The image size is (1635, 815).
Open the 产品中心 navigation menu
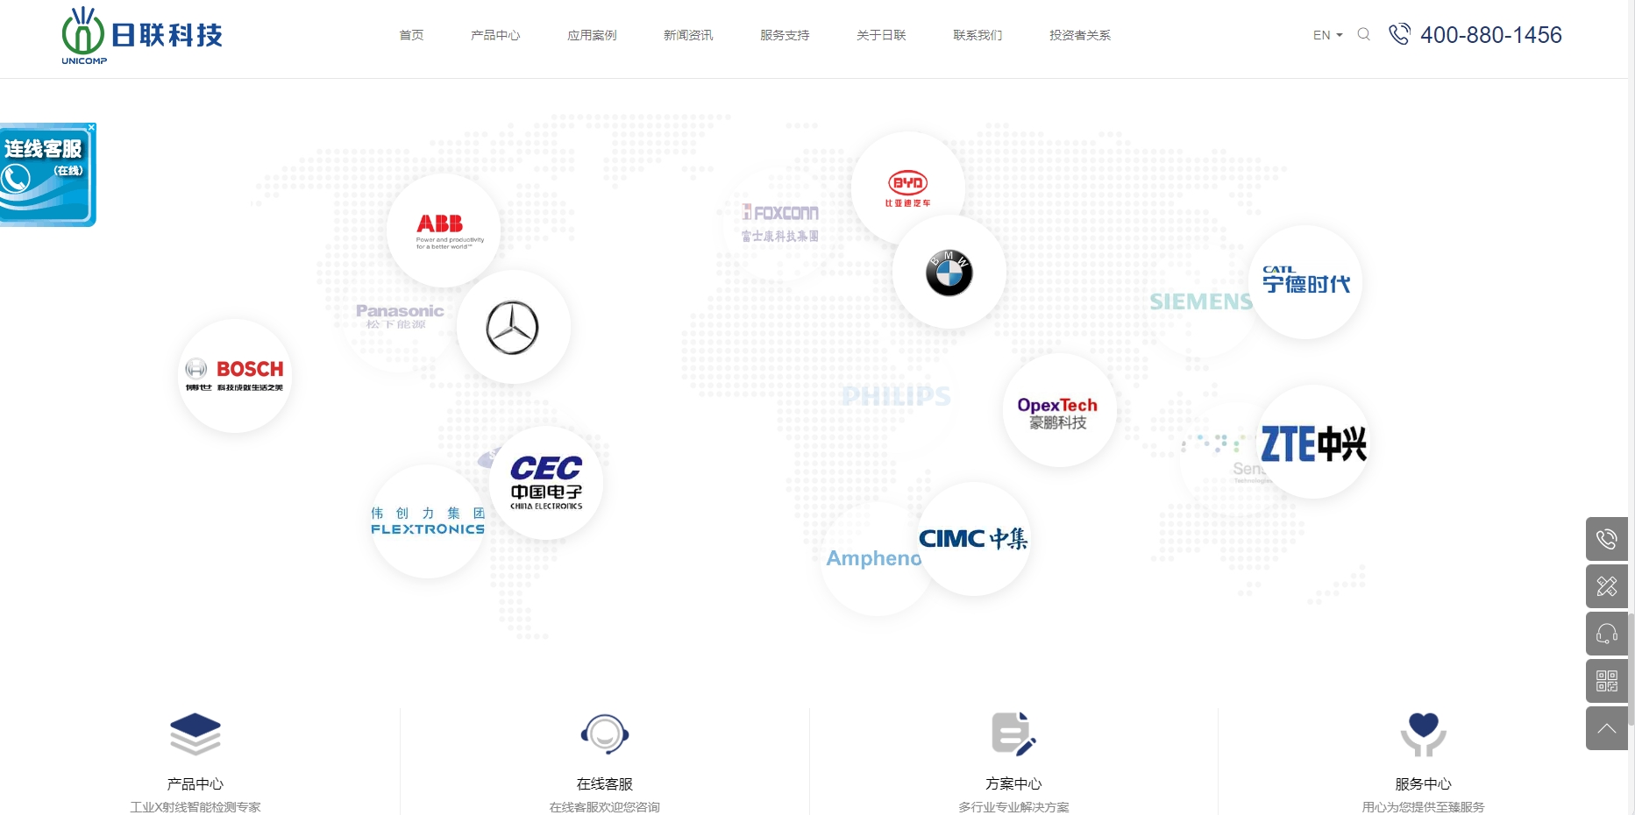click(495, 35)
